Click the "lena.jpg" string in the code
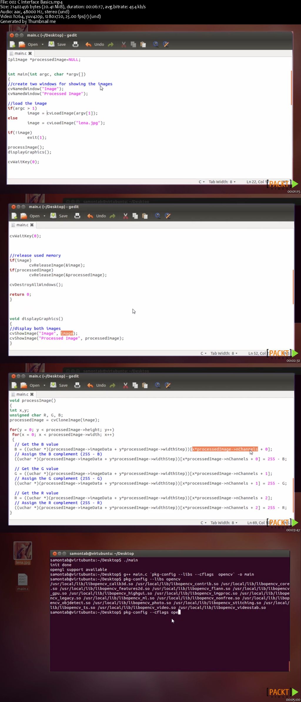Image resolution: width=301 pixels, height=702 pixels. point(88,123)
